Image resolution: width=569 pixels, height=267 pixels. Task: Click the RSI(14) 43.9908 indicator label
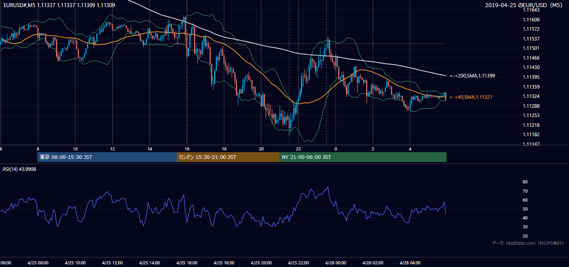point(20,169)
